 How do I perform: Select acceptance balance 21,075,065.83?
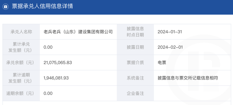[58, 63]
